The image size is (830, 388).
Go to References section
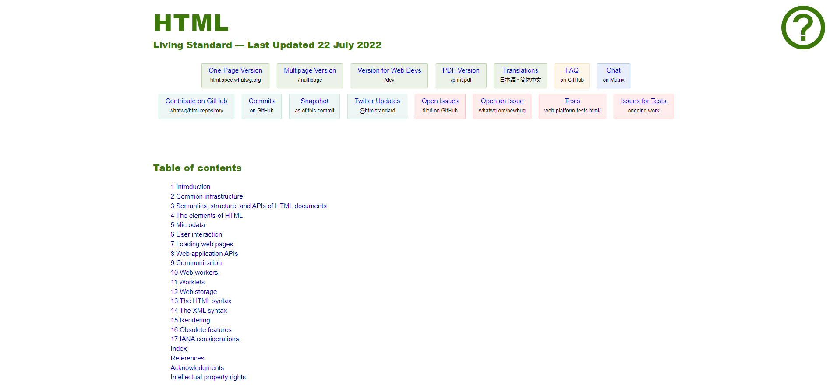click(x=187, y=358)
